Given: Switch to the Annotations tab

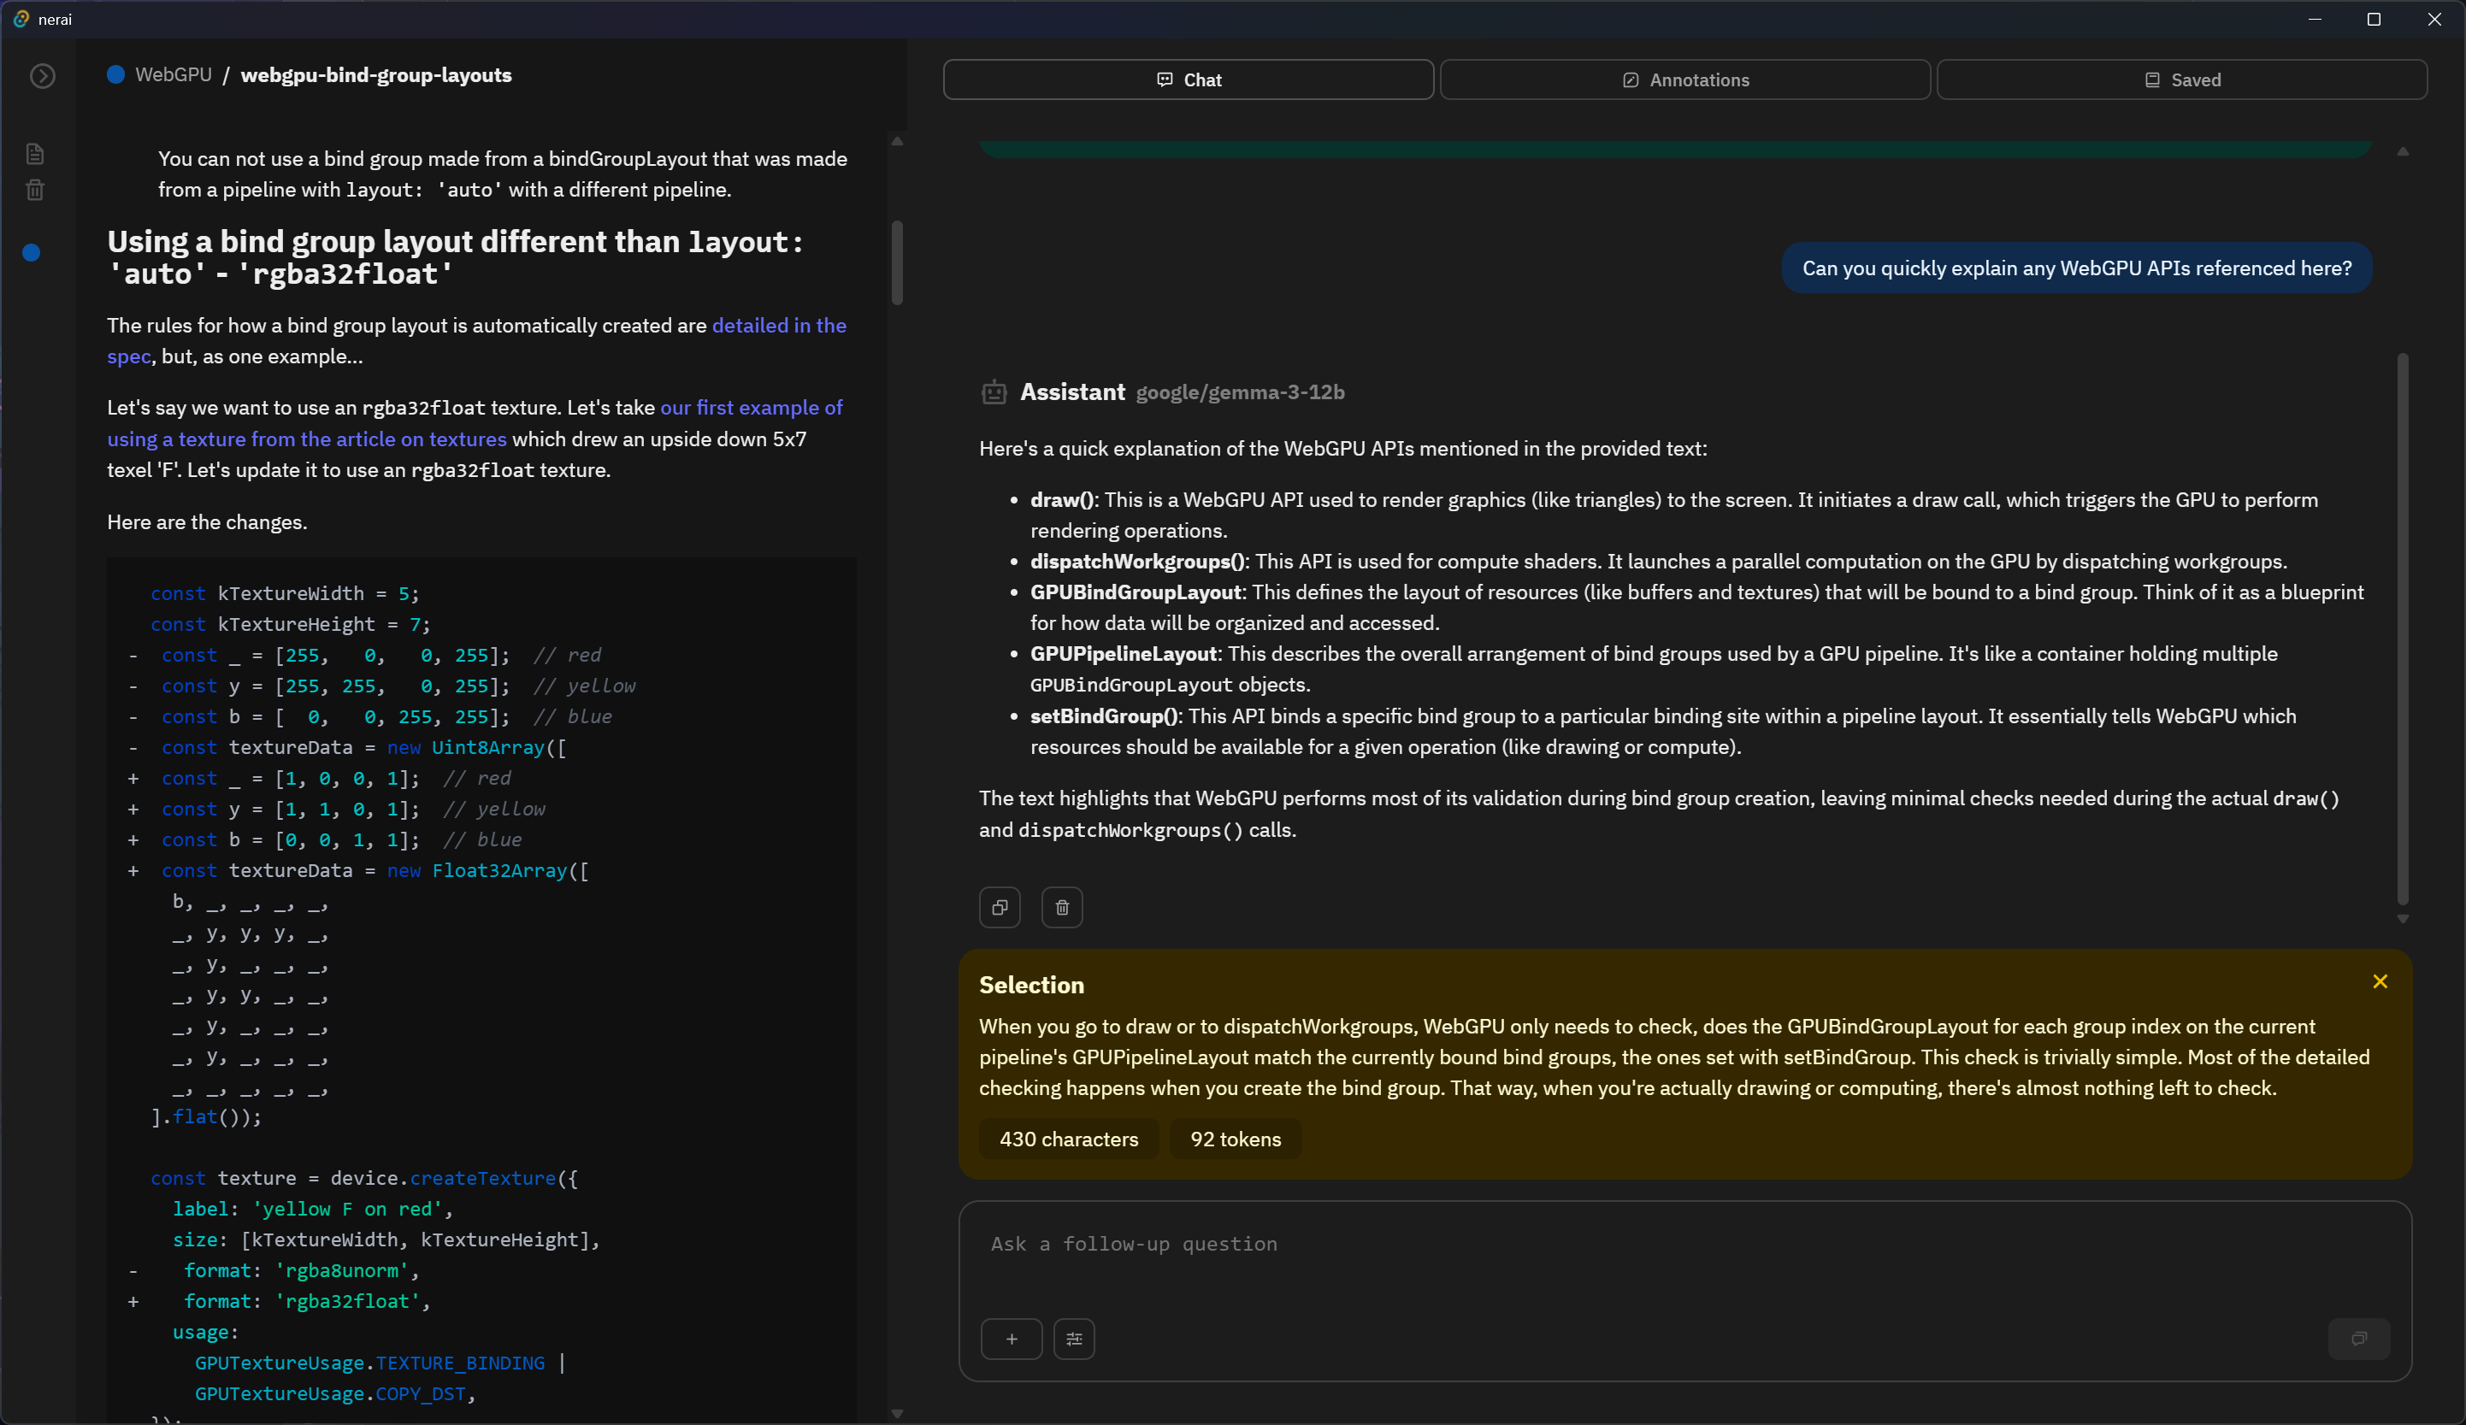Looking at the screenshot, I should click(x=1684, y=79).
